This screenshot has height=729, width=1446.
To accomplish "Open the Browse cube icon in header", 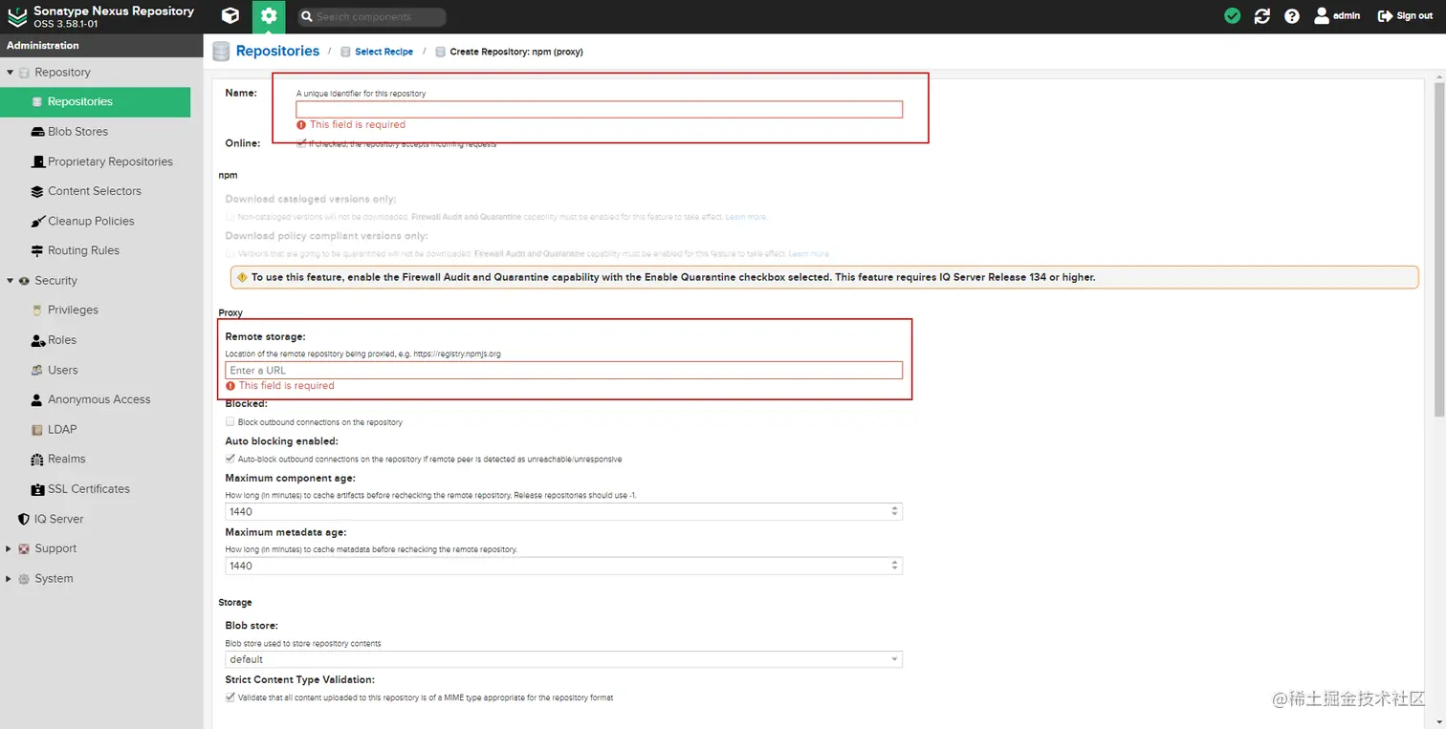I will 230,16.
